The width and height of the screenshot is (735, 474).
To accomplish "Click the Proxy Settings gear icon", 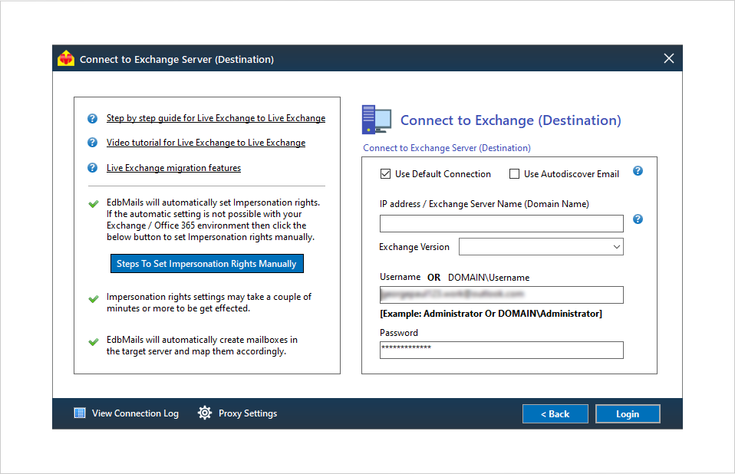I will point(205,413).
